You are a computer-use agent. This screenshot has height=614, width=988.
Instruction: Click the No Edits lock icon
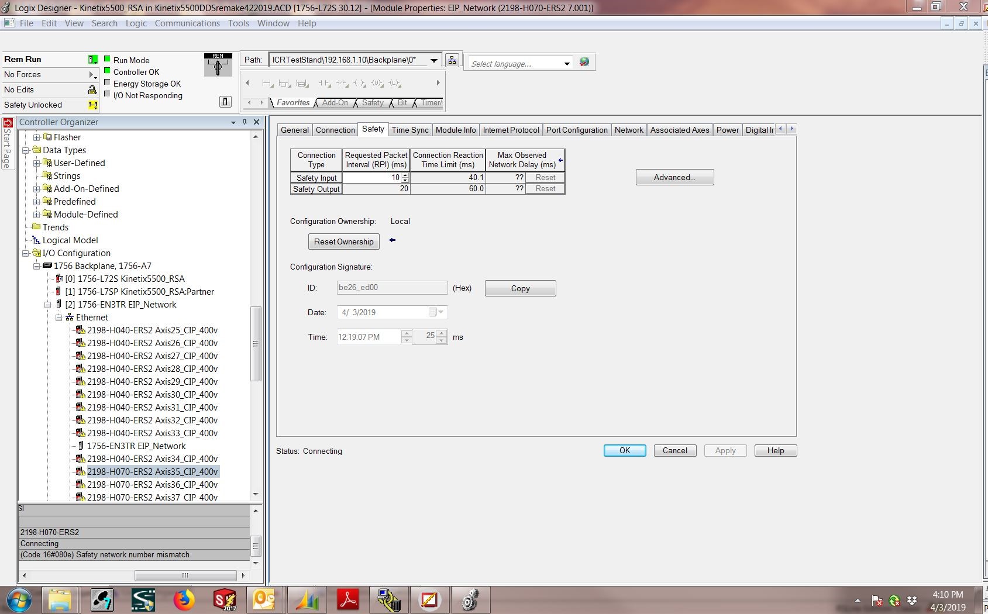(92, 89)
